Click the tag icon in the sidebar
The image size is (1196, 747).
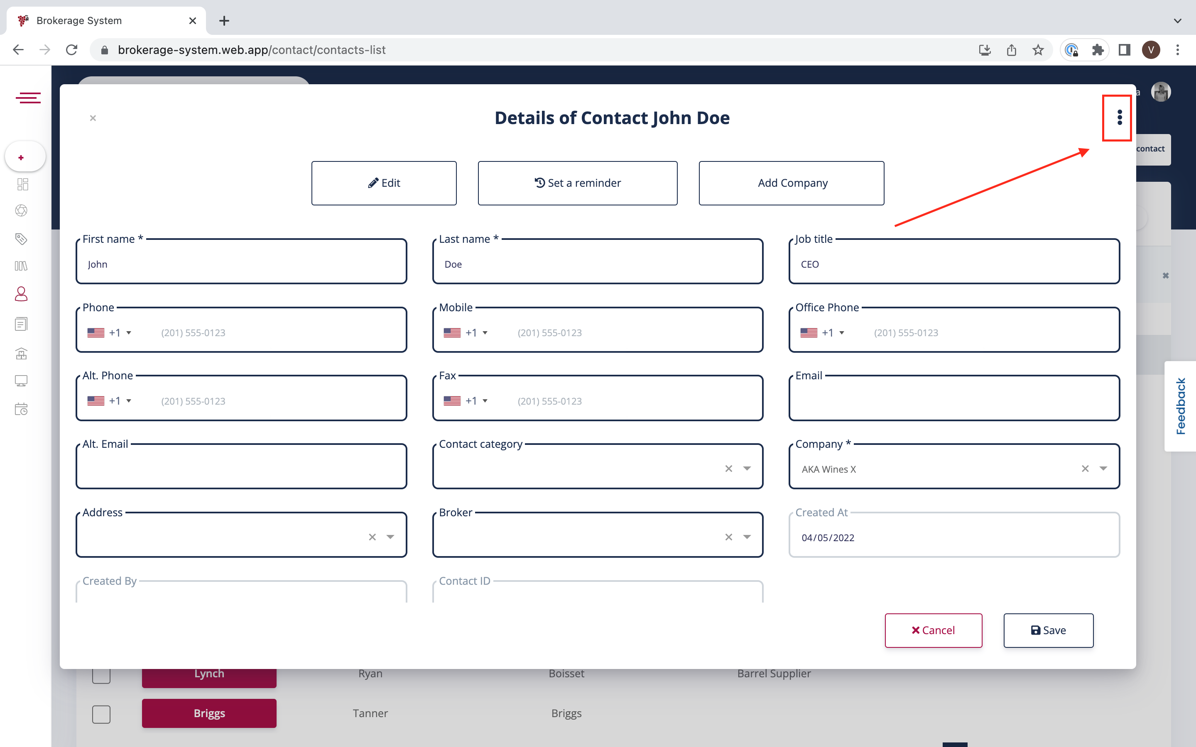(21, 239)
